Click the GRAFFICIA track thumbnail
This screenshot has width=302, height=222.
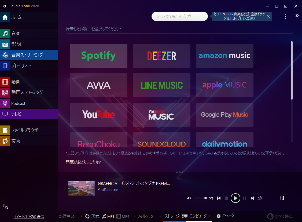click(81, 188)
